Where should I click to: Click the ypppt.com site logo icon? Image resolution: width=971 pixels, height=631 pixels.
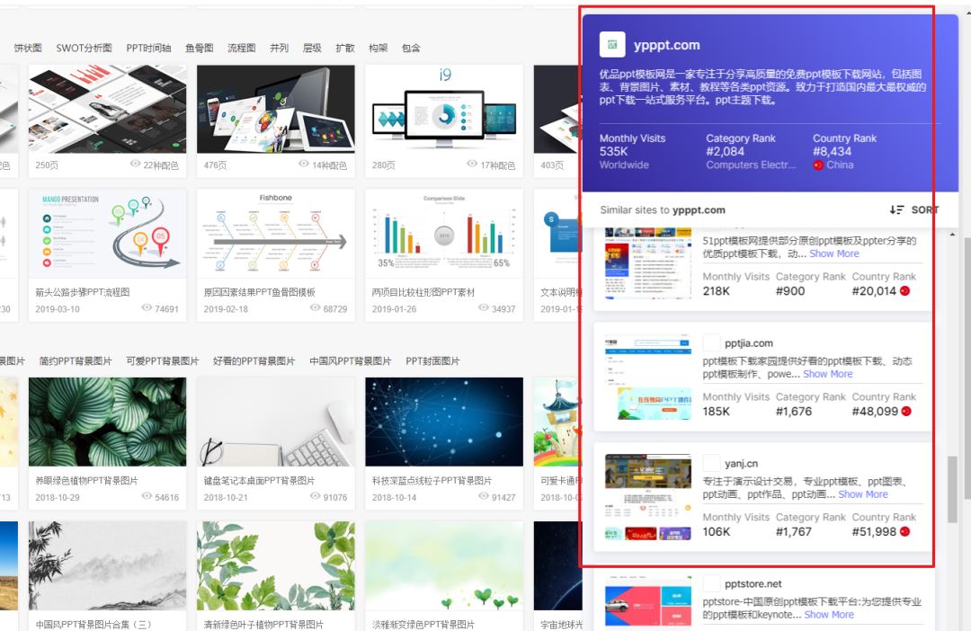(x=612, y=45)
